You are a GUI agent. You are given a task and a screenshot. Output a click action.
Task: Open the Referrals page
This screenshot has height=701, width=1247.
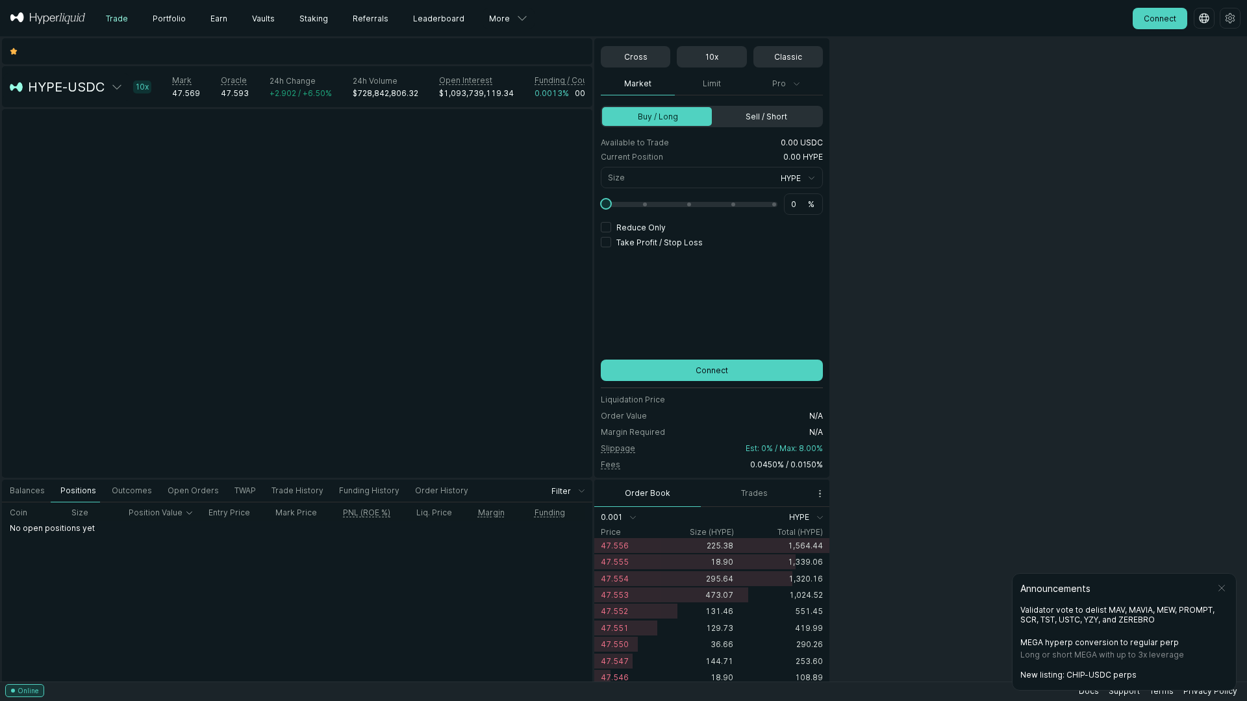[x=370, y=18]
